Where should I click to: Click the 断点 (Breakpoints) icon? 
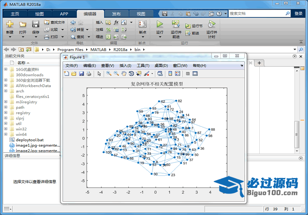[143, 24]
